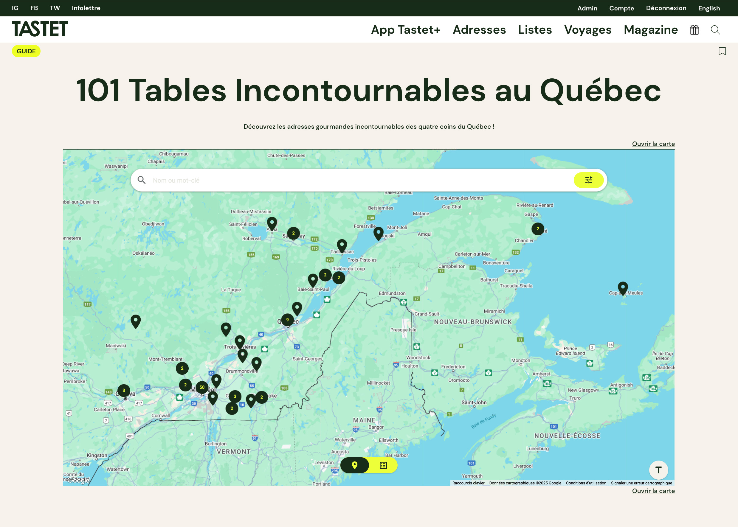This screenshot has height=527, width=738.
Task: Click the TASTET logo
Action: click(x=40, y=29)
